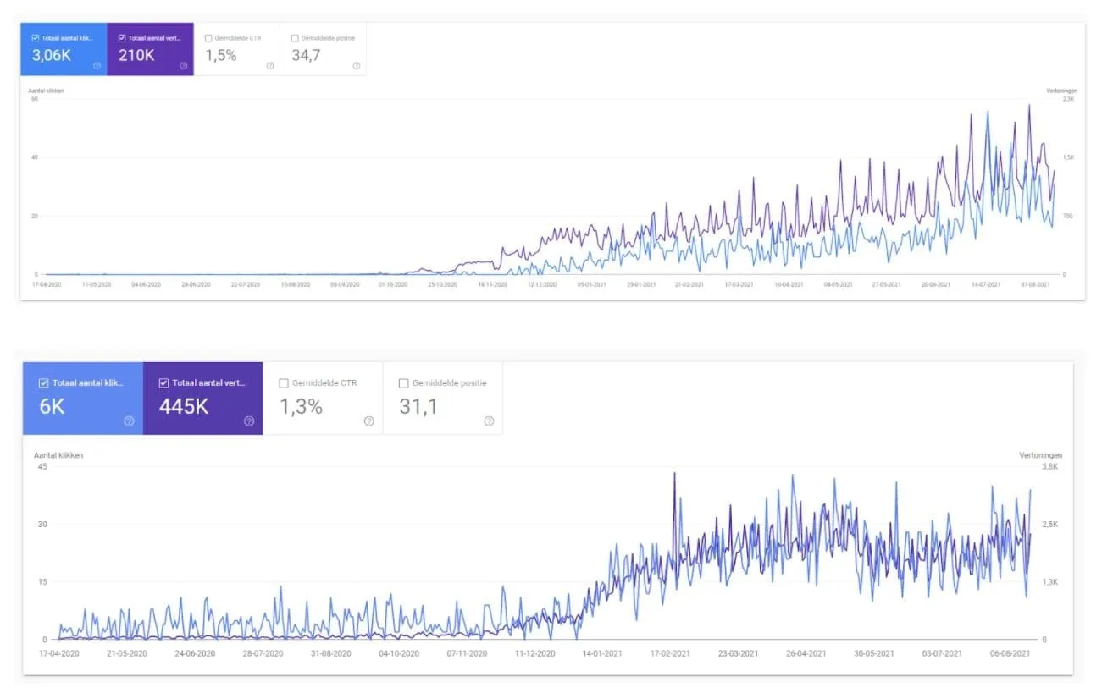Open help icon on the 34,7 position card
The width and height of the screenshot is (1102, 693).
[356, 66]
